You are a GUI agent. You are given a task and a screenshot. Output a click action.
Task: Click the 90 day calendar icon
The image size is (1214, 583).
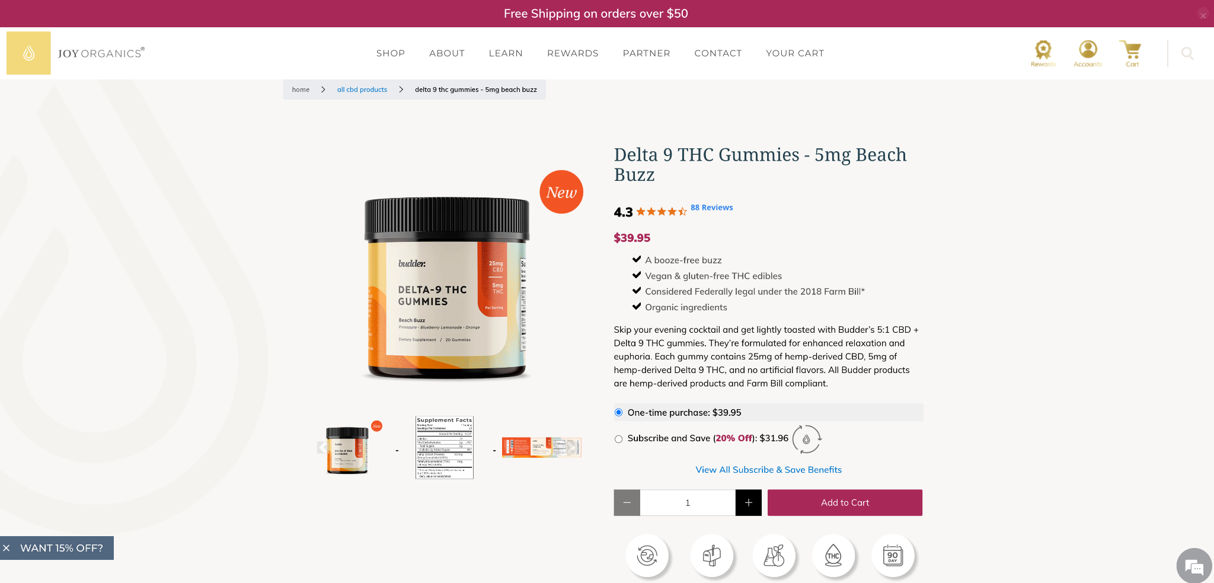[x=893, y=556]
